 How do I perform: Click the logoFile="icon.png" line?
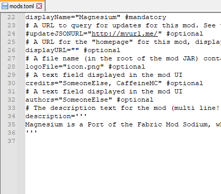click(85, 67)
